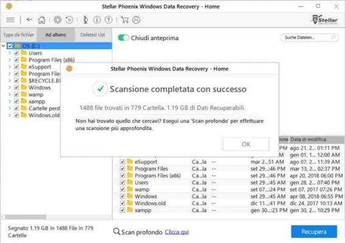Uncheck the xampp checkbox in the file list
Viewport: 345px width, 243px height.
tap(123, 210)
